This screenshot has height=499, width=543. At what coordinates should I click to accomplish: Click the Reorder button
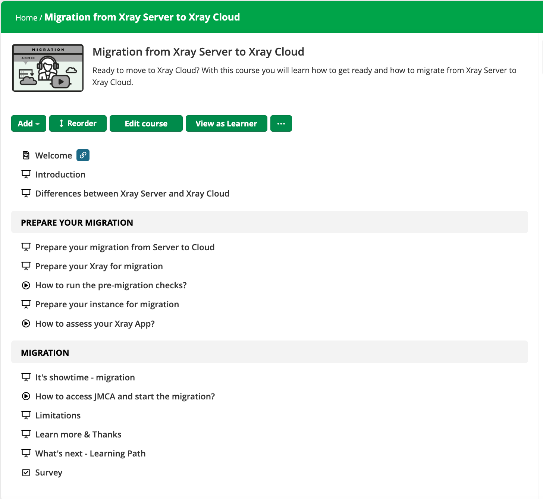click(x=78, y=123)
